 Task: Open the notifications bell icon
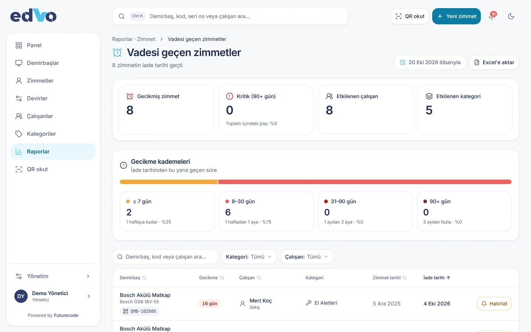click(492, 16)
